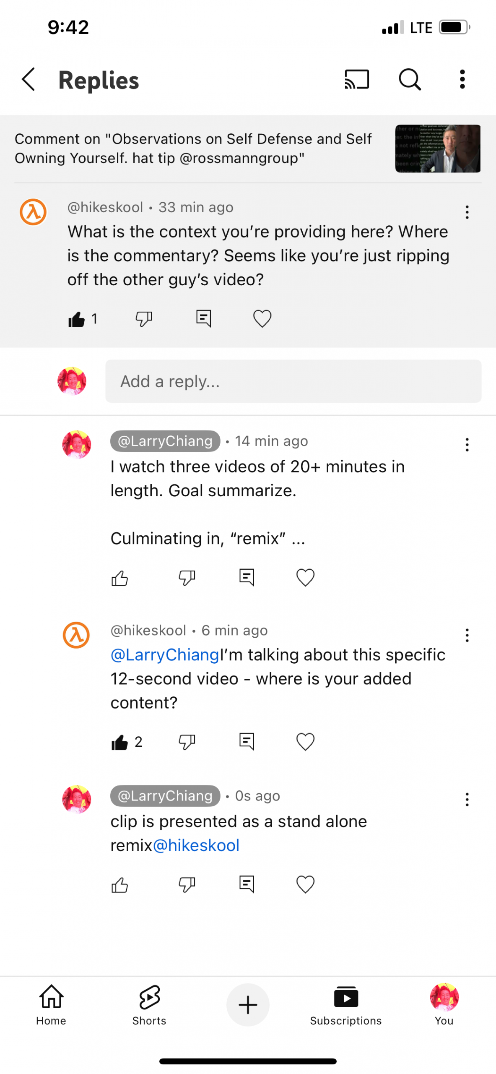Open the video thumbnail beside the comment title

click(437, 149)
